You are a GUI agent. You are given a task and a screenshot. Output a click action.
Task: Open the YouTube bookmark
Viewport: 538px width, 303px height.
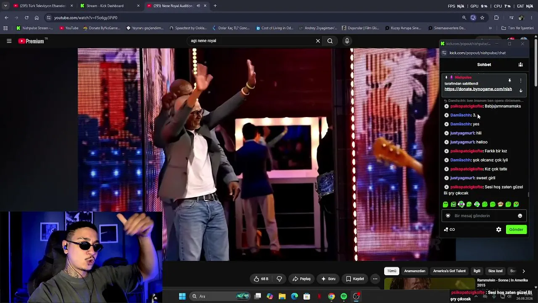click(69, 28)
